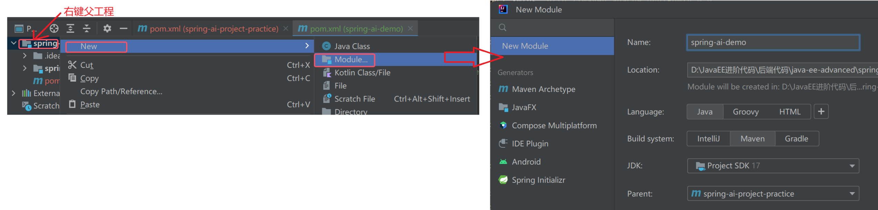Viewport: 878px width, 210px height.
Task: Click the Name field containing spring-ai-demo
Action: [773, 43]
